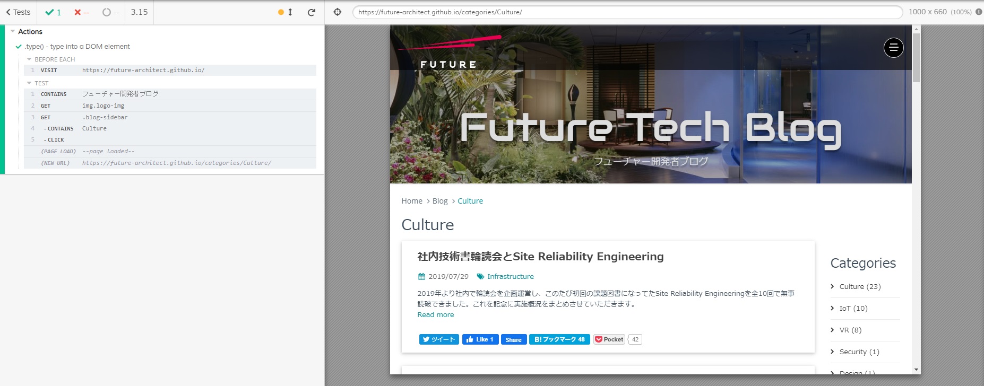Viewport: 984px width, 386px height.
Task: Open the Security (1) category
Action: pos(859,352)
